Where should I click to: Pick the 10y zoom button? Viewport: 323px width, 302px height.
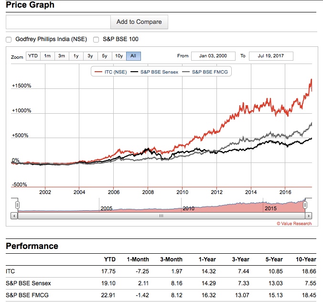(x=119, y=56)
